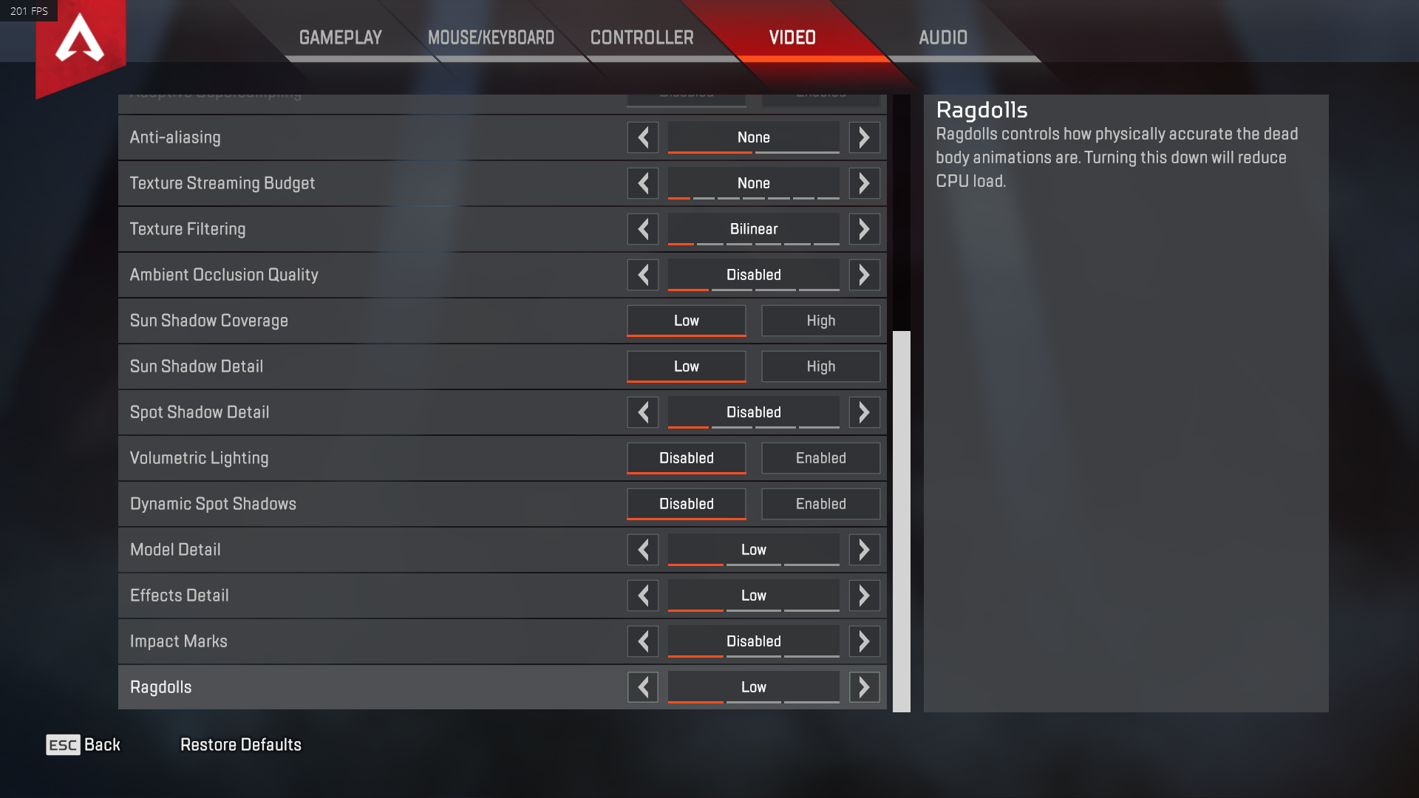Go back with the ESC Back button
This screenshot has width=1419, height=798.
point(84,745)
